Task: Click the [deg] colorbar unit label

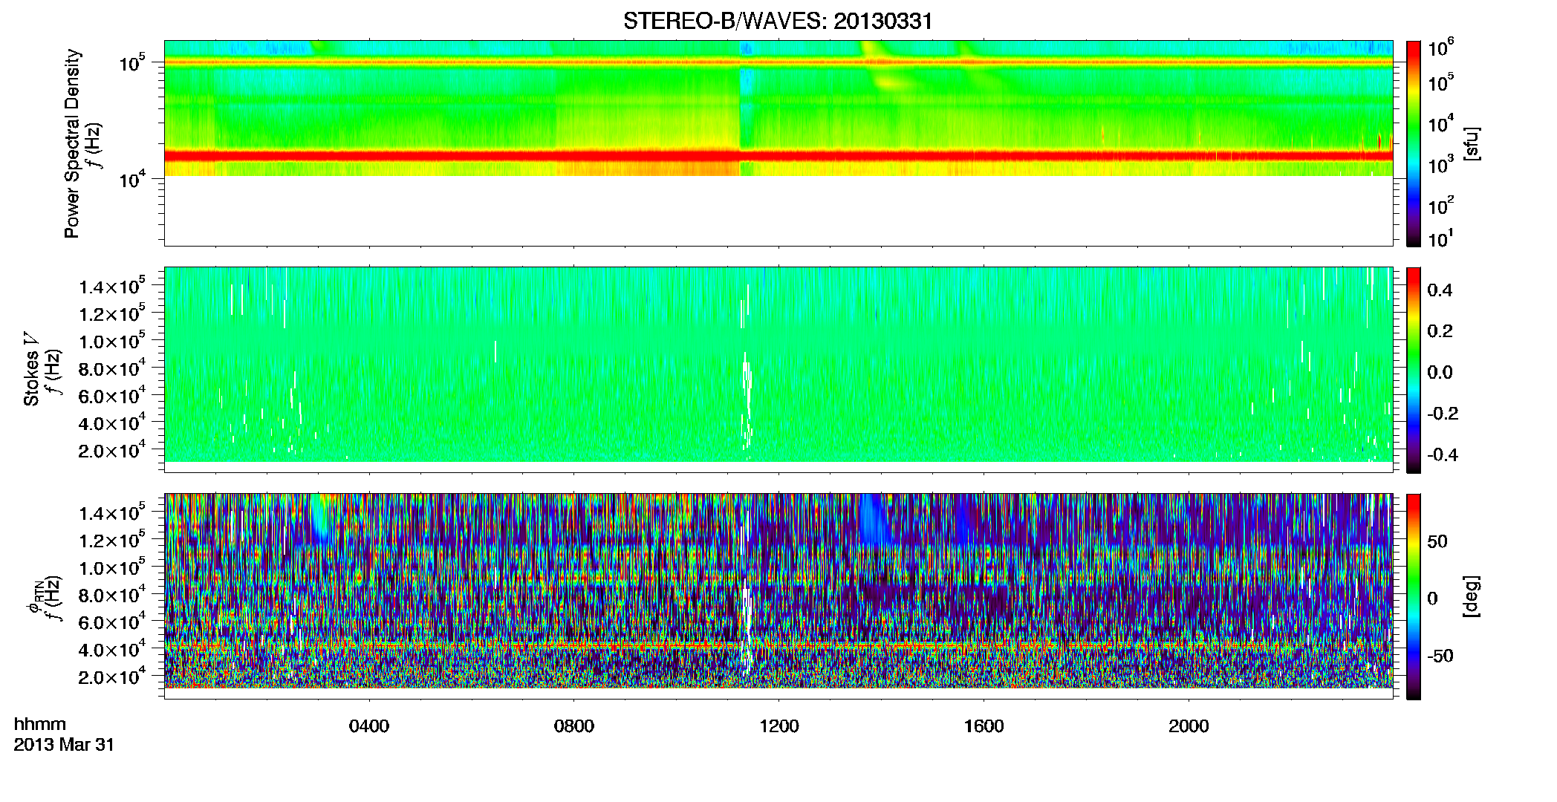Action: (1472, 596)
